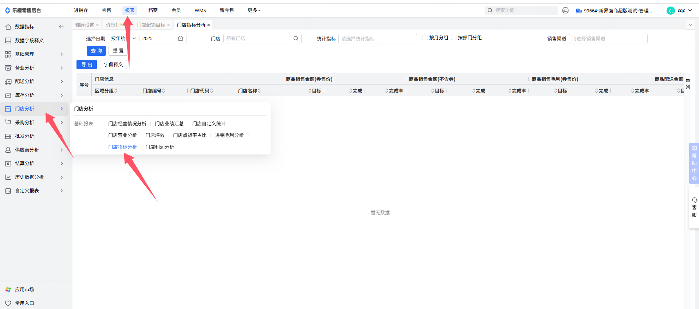Click the 所有门店 input field

click(262, 39)
